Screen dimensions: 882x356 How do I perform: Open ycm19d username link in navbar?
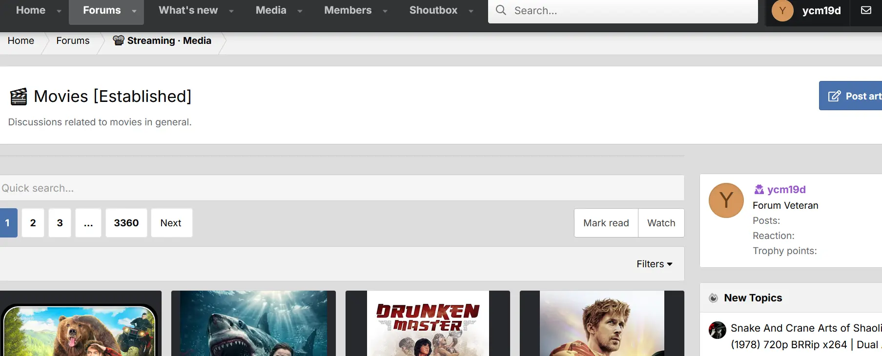(821, 11)
